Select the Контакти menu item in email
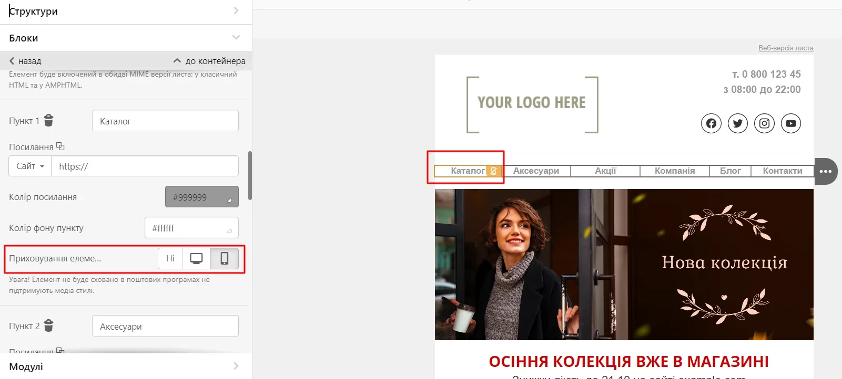The image size is (842, 379). [782, 171]
